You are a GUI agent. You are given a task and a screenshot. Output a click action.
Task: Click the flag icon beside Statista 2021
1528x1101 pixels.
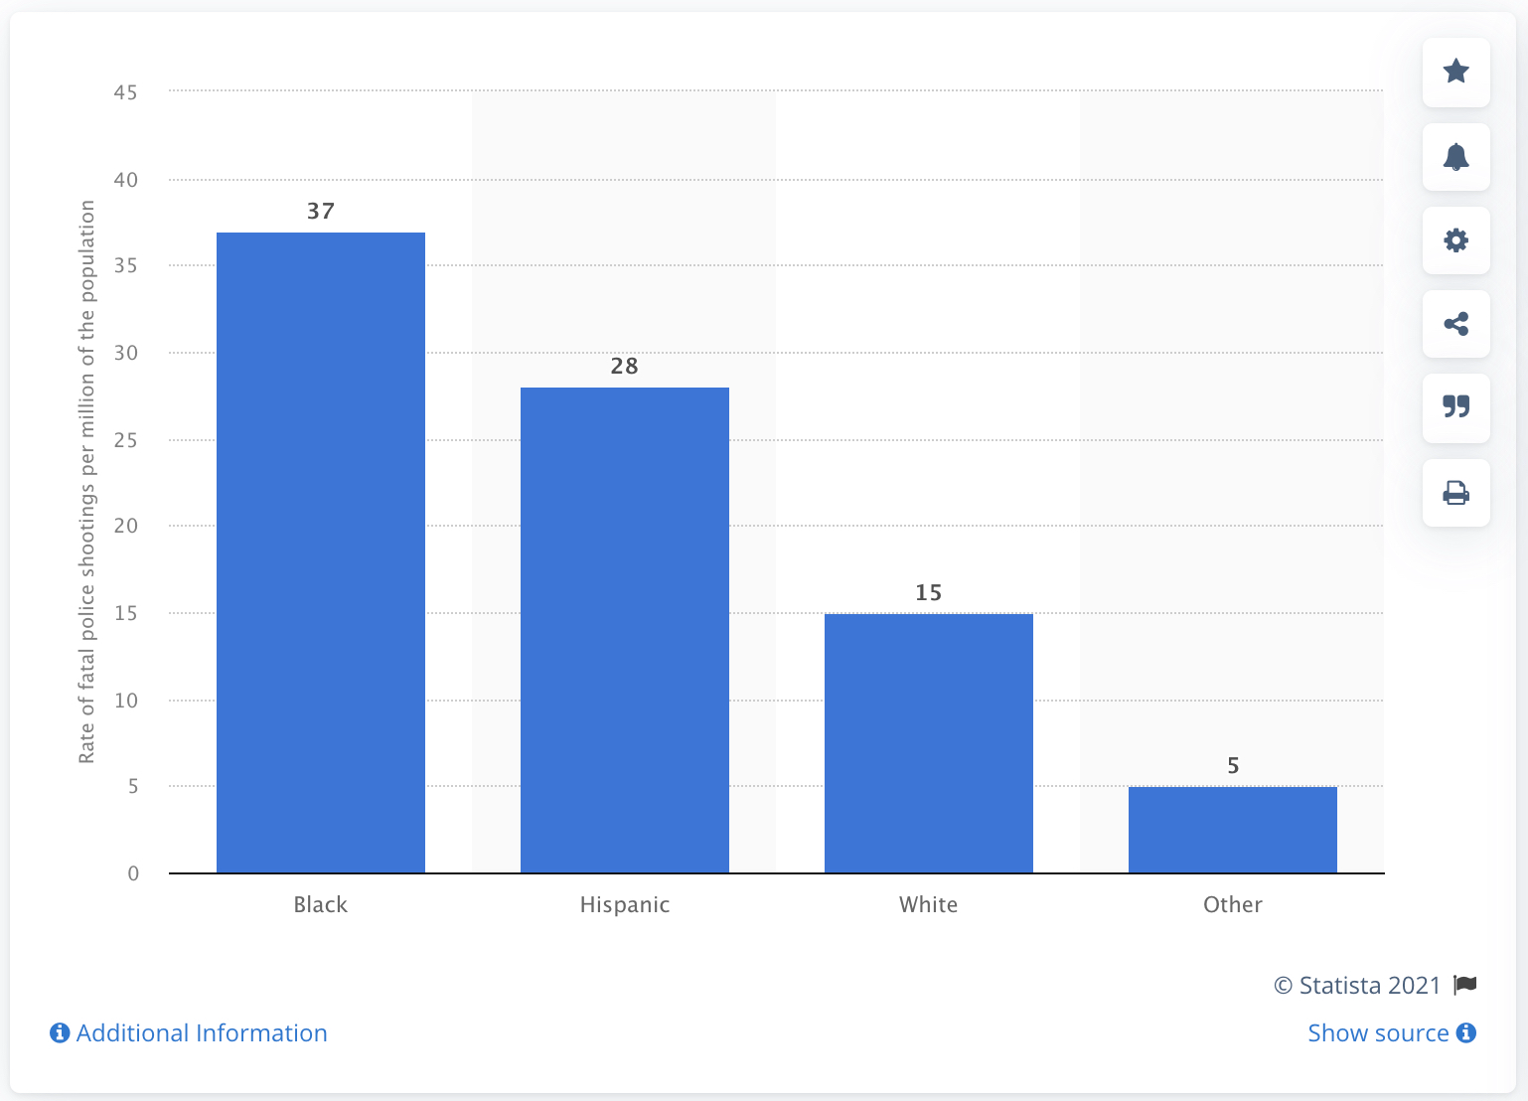(x=1465, y=985)
